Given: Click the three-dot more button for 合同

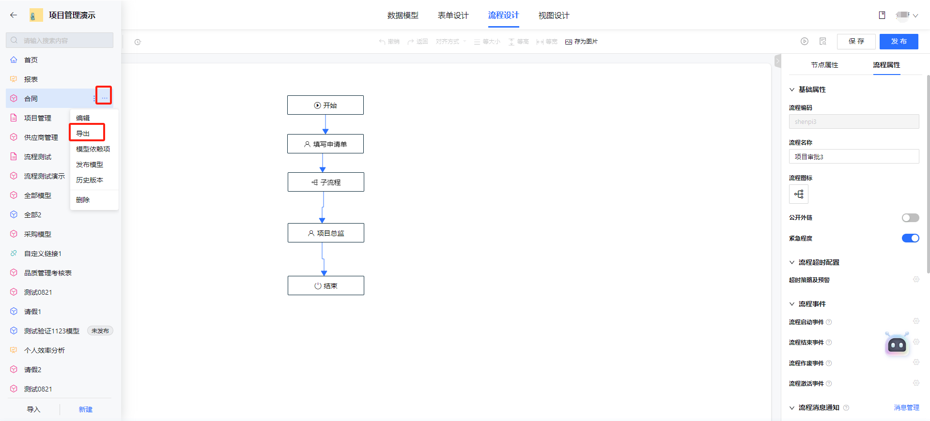Looking at the screenshot, I should point(105,98).
